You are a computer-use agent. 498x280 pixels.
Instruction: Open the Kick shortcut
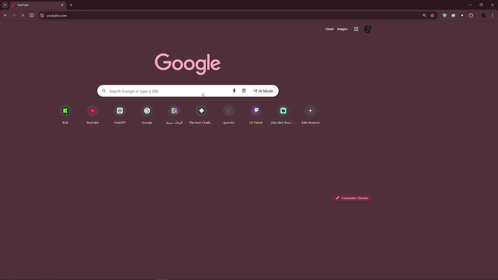tap(65, 115)
